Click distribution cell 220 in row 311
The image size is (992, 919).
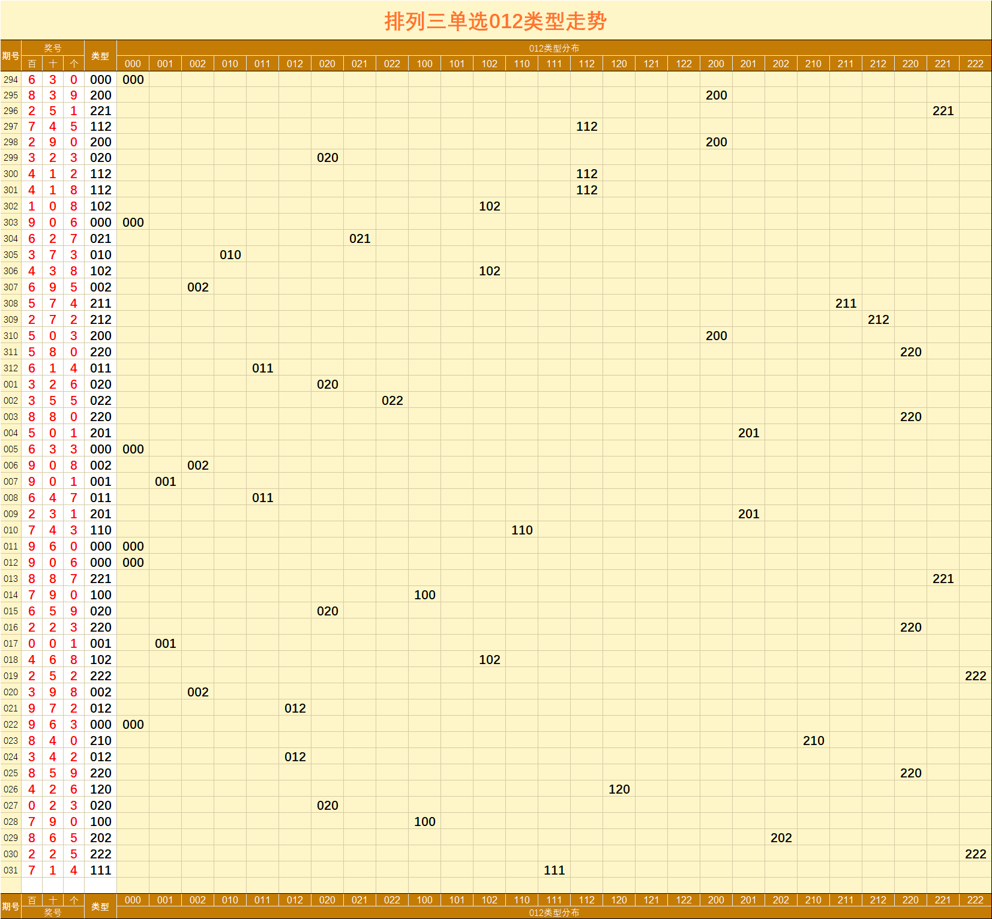pos(910,352)
